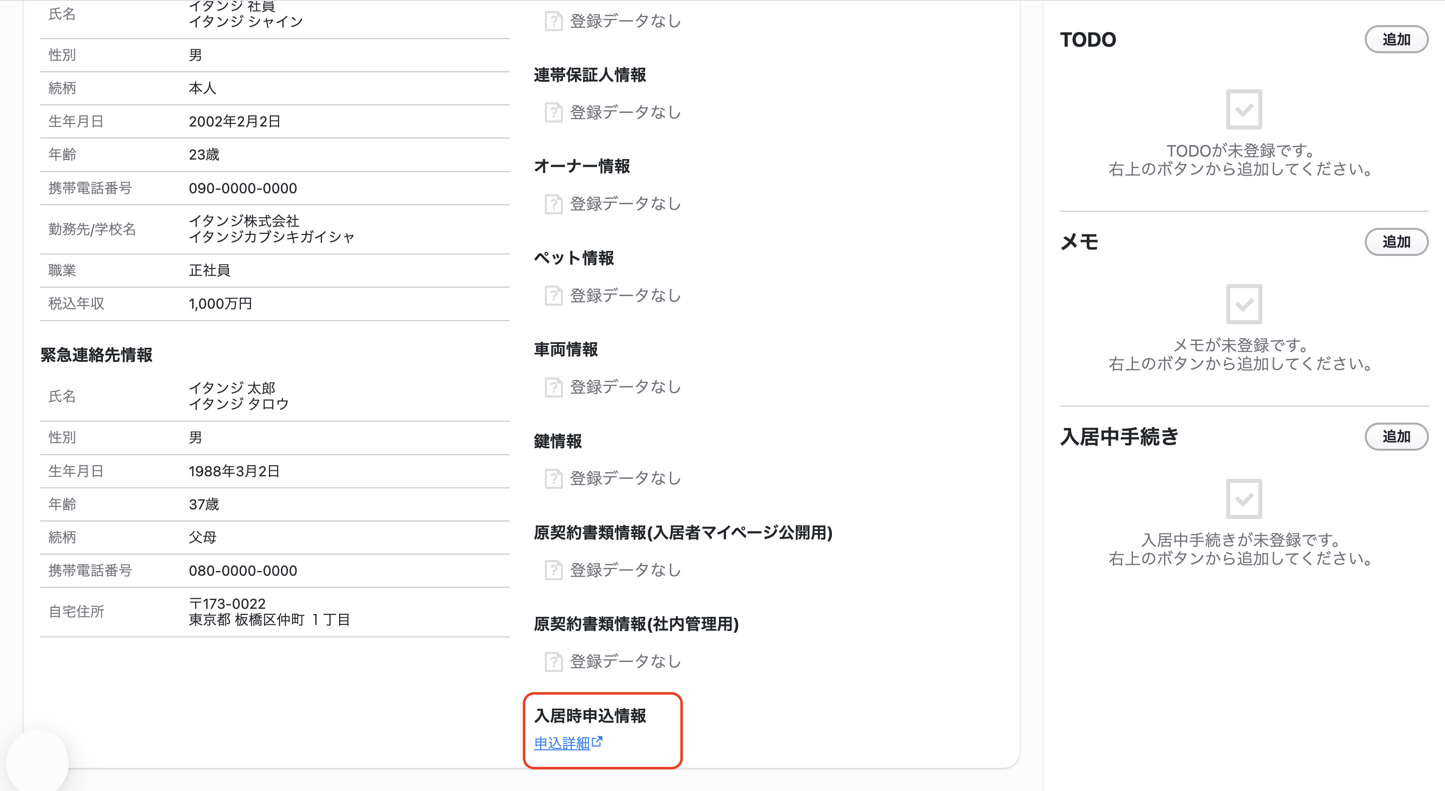Click the empty checkmark icon under 入居中手続き

1244,499
